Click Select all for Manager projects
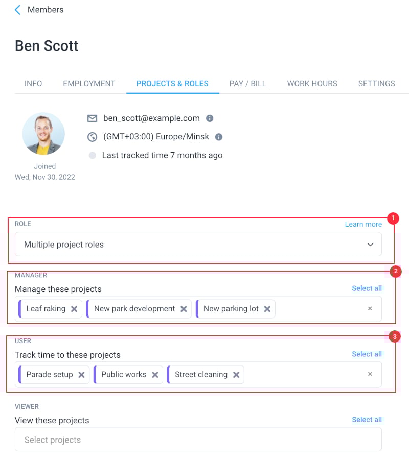The width and height of the screenshot is (409, 463). click(367, 288)
